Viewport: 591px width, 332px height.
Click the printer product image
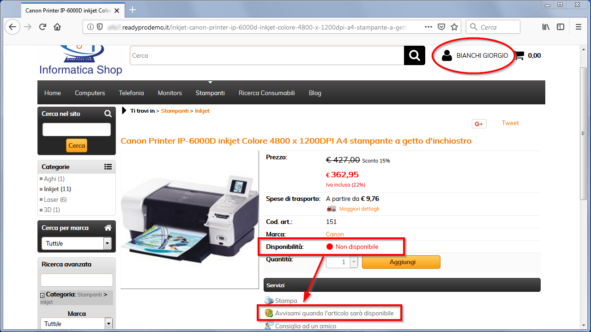point(190,220)
